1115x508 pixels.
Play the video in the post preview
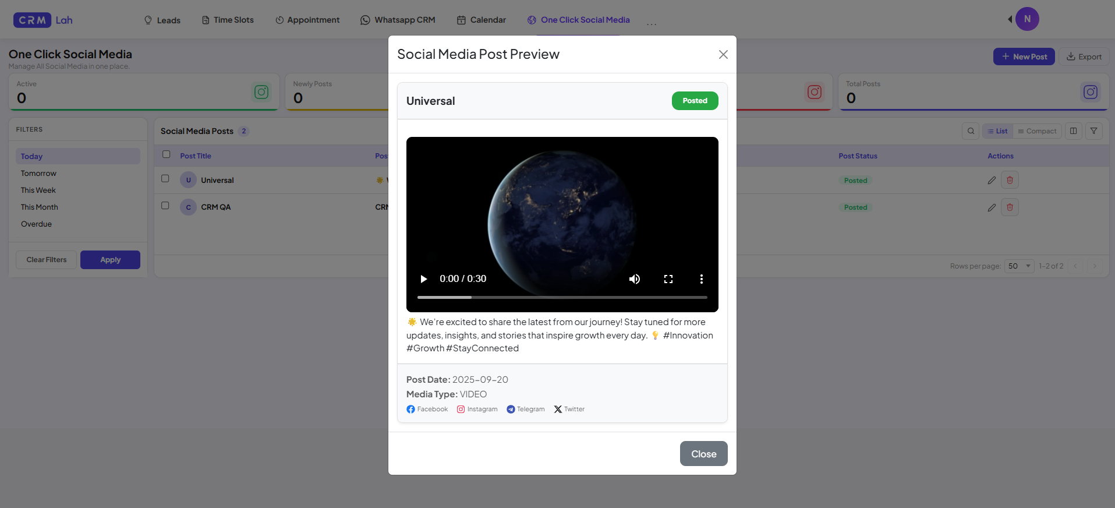424,279
